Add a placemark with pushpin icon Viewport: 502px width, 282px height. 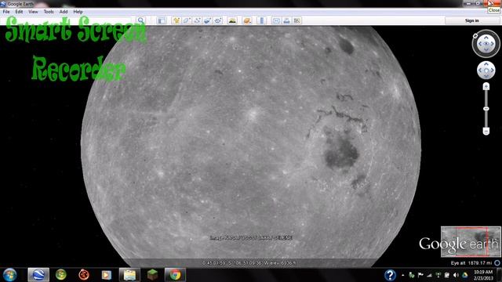coord(176,20)
